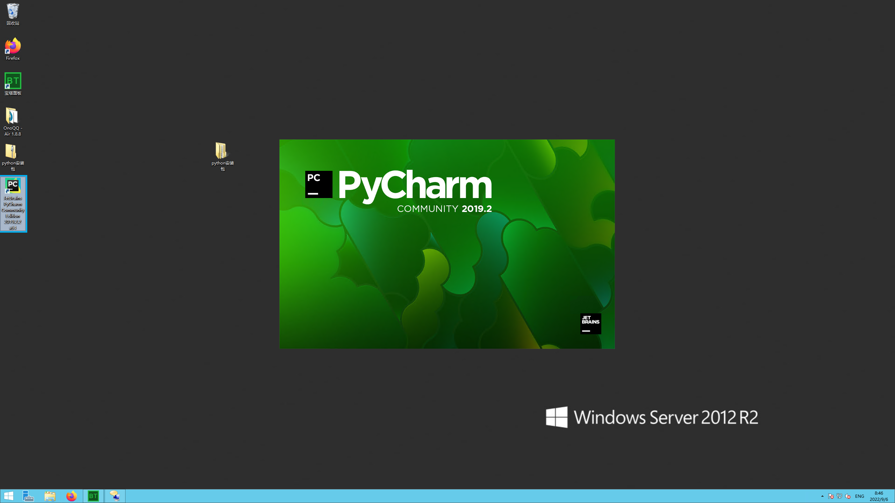Image resolution: width=895 pixels, height=503 pixels.
Task: Select the python安装包 folder beside the PyCharm splash
Action: [x=222, y=156]
